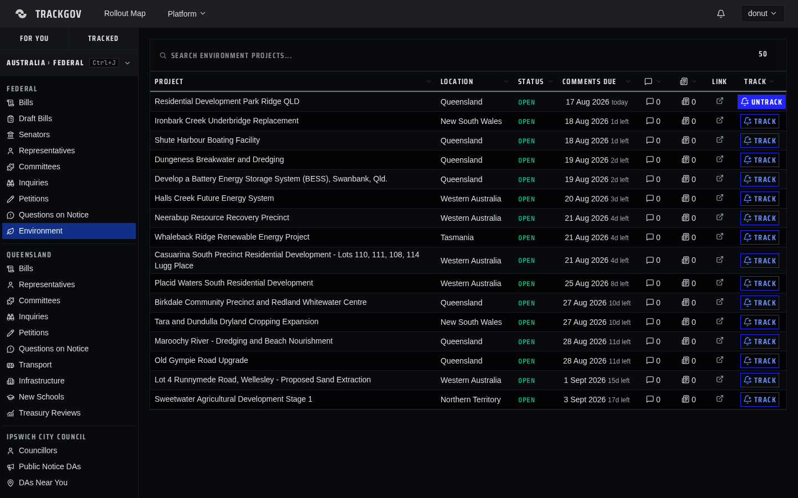Open comments icon for Placid Waters South Residential Development
The height and width of the screenshot is (498, 798).
pos(649,283)
